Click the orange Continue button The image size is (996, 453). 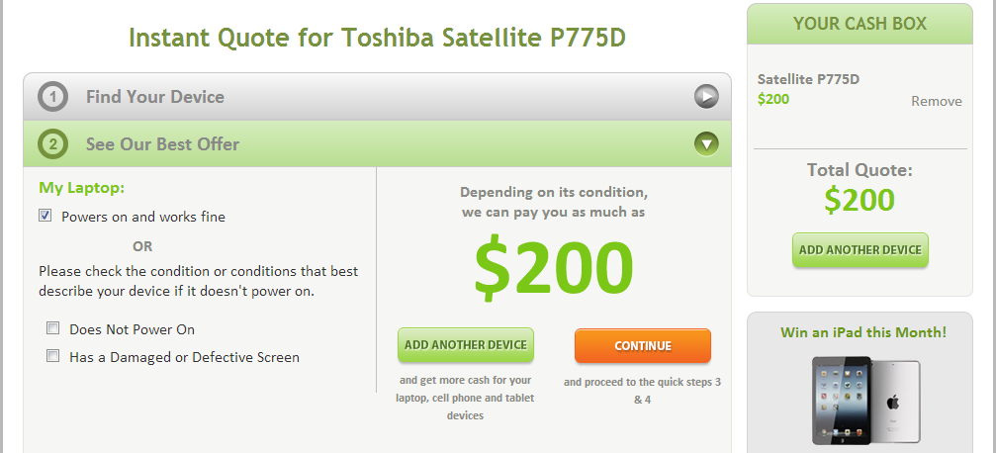click(x=643, y=345)
